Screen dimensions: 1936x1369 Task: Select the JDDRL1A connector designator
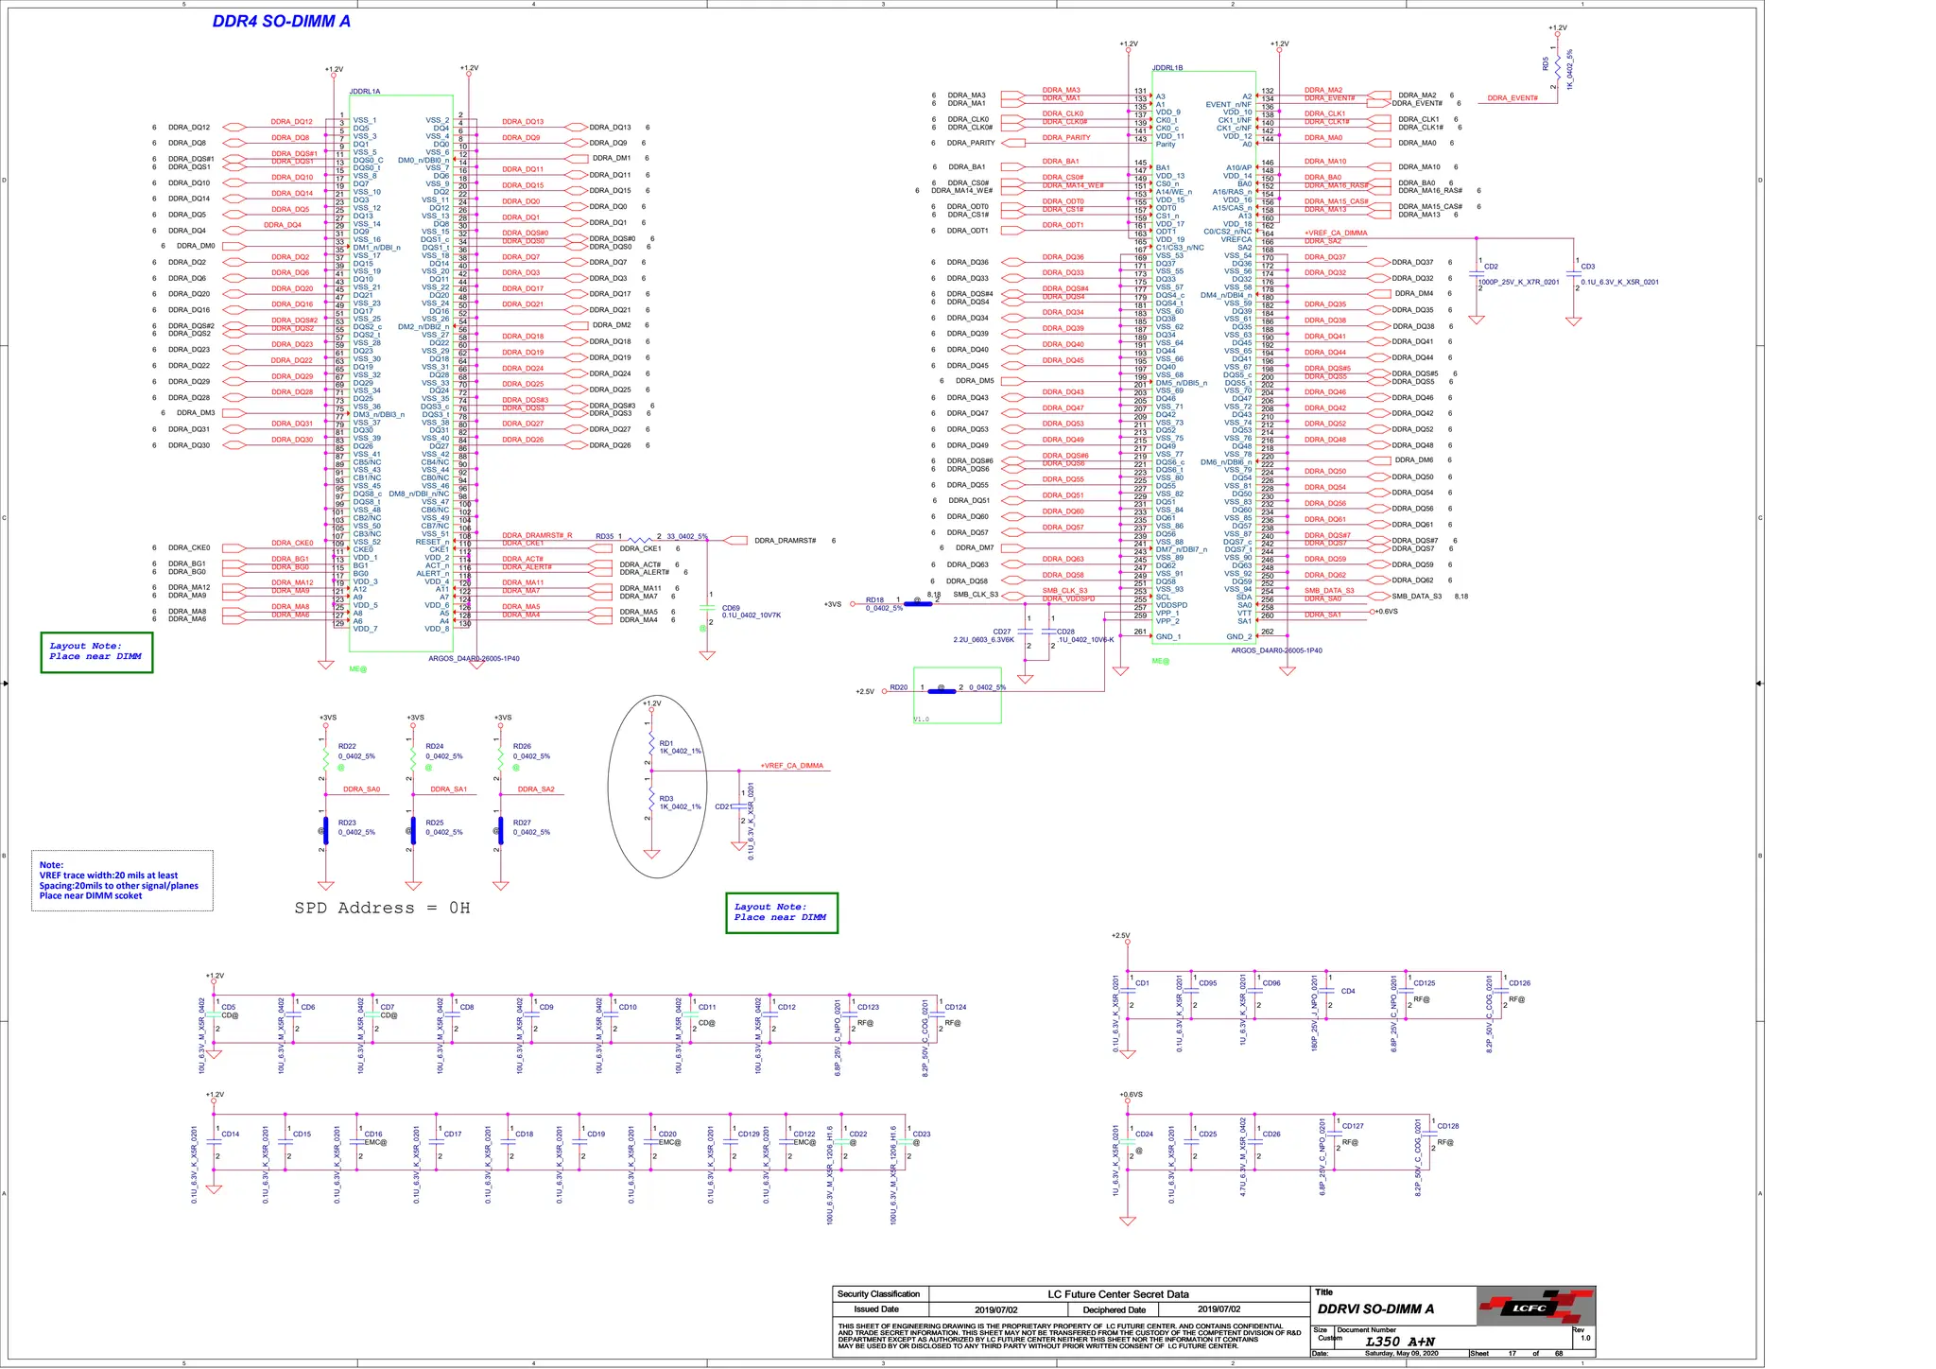coord(365,92)
